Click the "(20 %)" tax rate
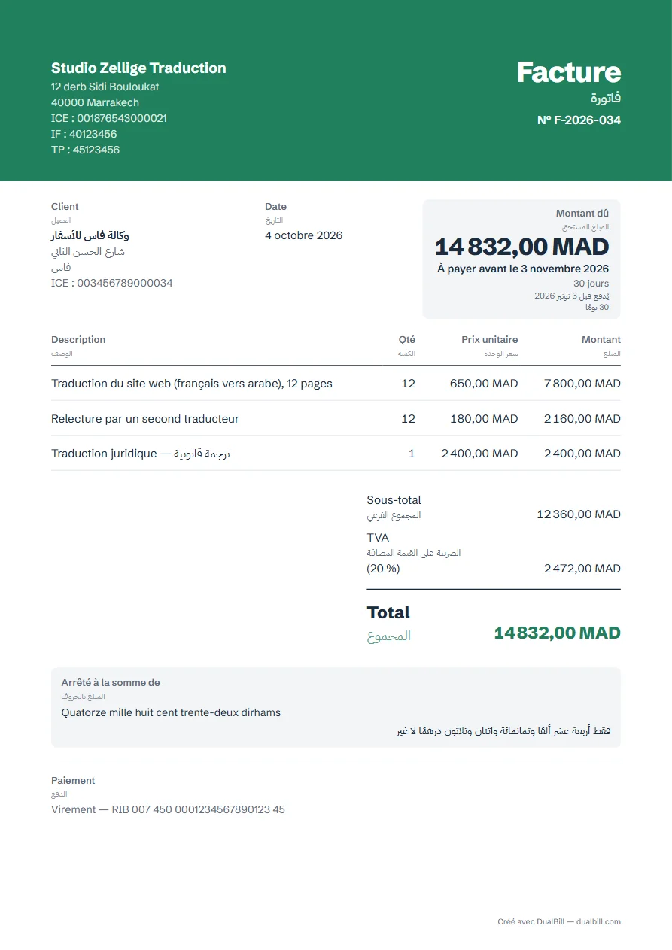Viewport: 672px width, 950px height. pyautogui.click(x=384, y=569)
